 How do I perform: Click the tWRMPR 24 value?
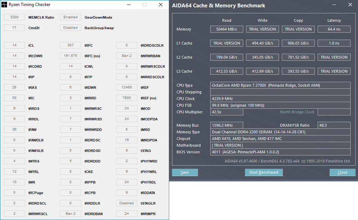pyautogui.click(x=127, y=214)
